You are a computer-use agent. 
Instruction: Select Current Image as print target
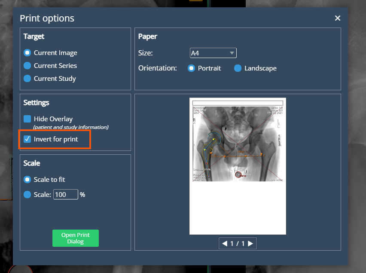(x=27, y=53)
